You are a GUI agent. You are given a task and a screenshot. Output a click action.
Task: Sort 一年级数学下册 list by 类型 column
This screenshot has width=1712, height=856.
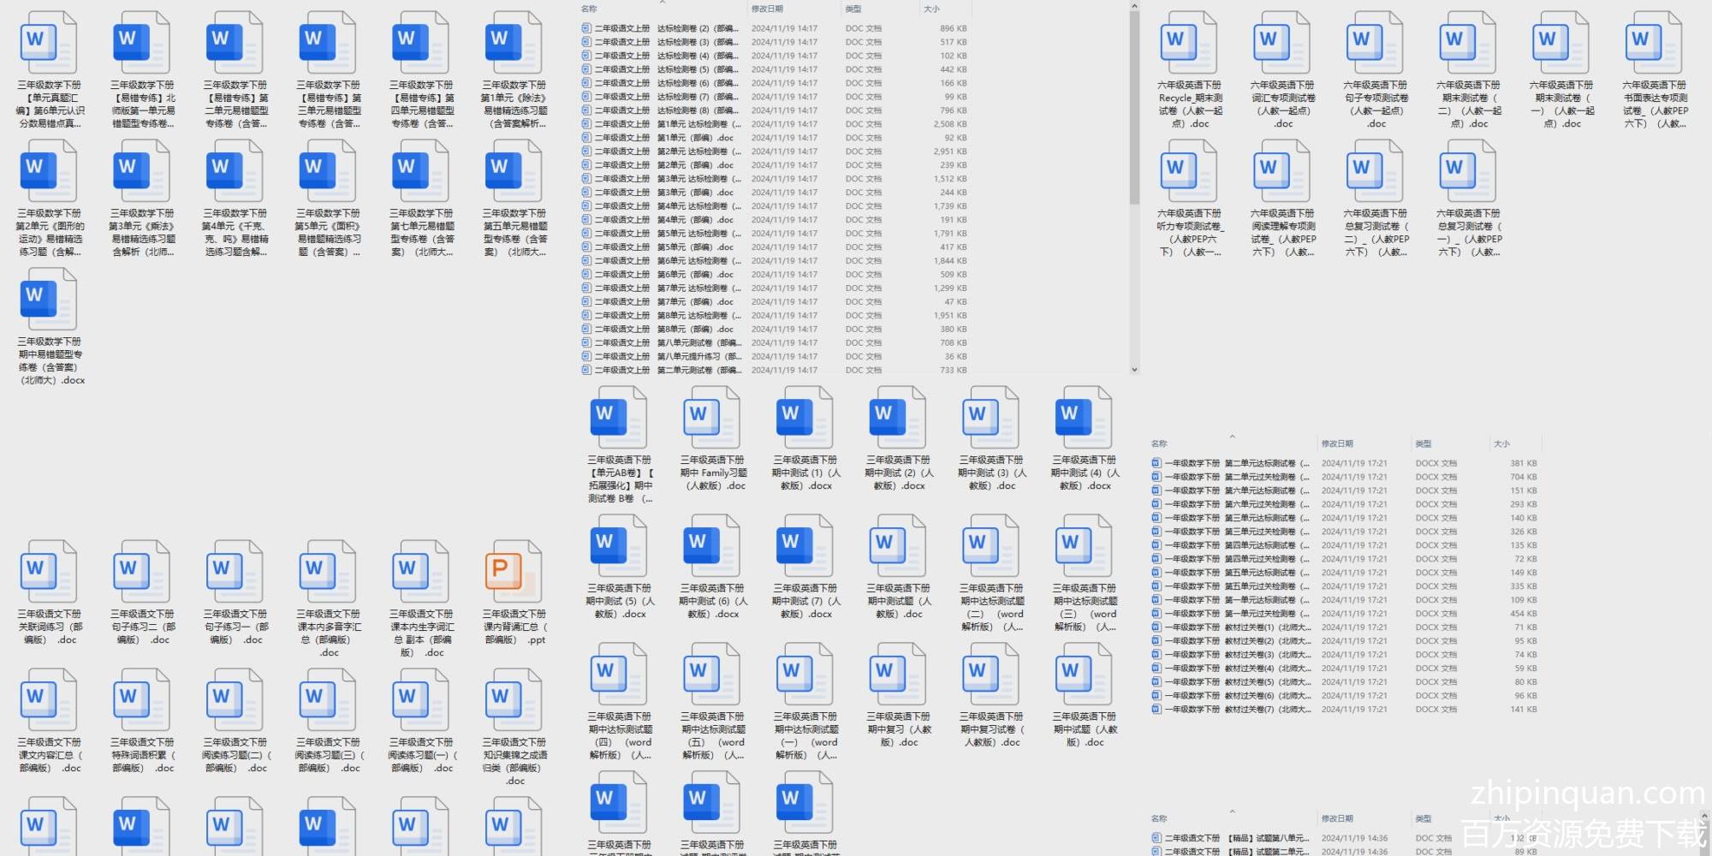1424,443
